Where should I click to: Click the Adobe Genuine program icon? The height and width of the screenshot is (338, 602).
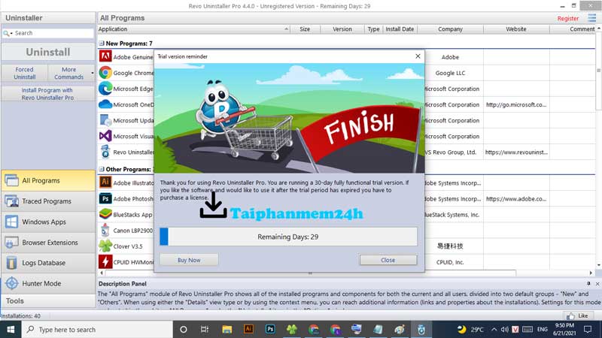[x=105, y=56]
